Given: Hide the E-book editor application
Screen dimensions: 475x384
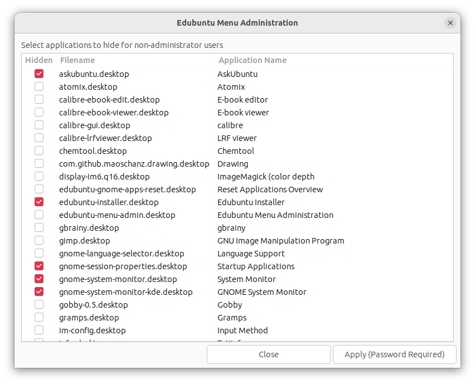Looking at the screenshot, I should click(x=39, y=99).
